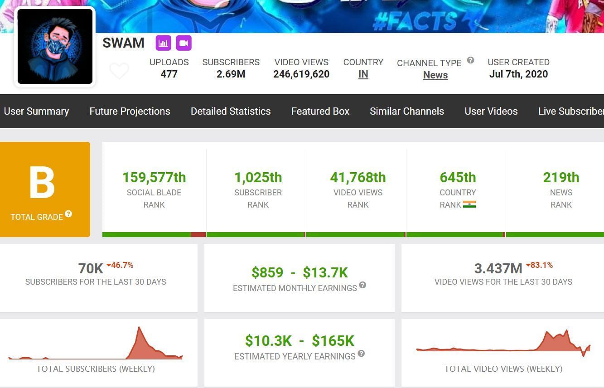Screen dimensions: 604x388
Task: Click the 3.437M video views value
Action: [x=498, y=269]
